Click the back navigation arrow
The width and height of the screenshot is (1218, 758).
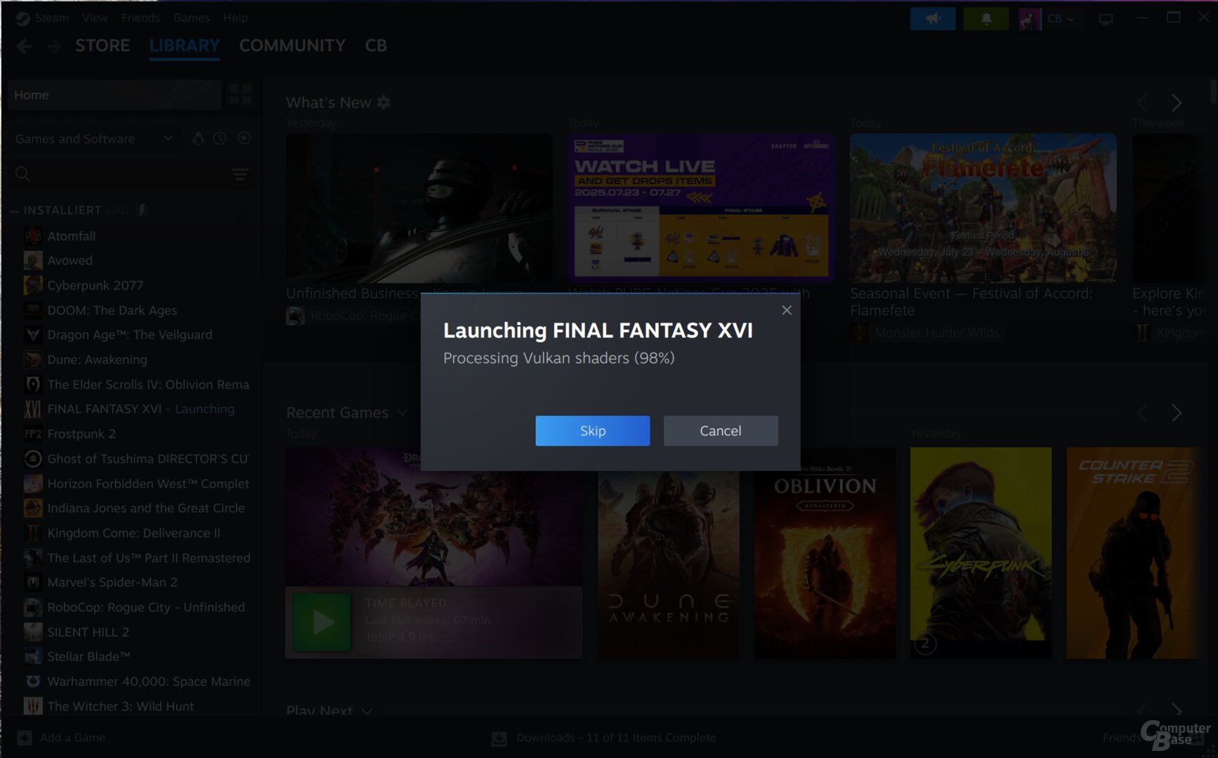pos(24,46)
